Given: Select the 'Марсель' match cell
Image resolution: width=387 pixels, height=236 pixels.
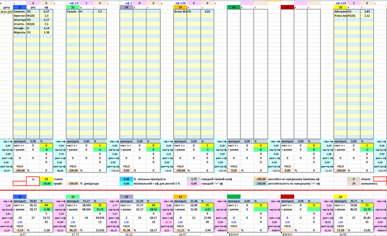Looking at the screenshot, I should point(20,33).
